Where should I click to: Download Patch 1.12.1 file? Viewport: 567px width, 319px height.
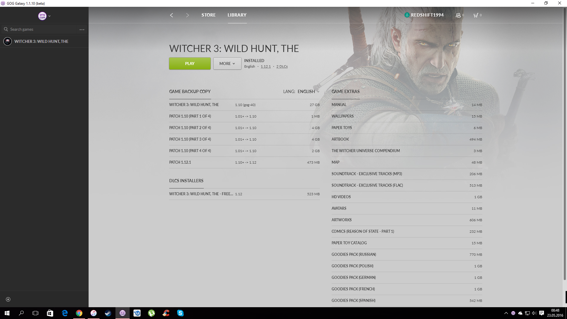coord(245,162)
